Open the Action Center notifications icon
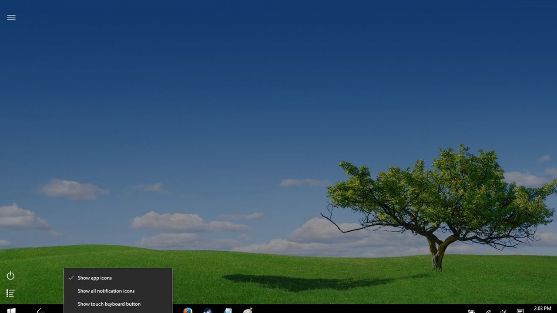557x313 pixels. [x=520, y=311]
